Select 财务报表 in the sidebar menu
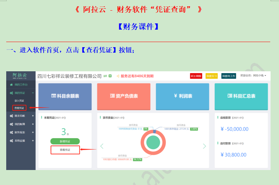This screenshot has width=279, height=185. click(21, 132)
